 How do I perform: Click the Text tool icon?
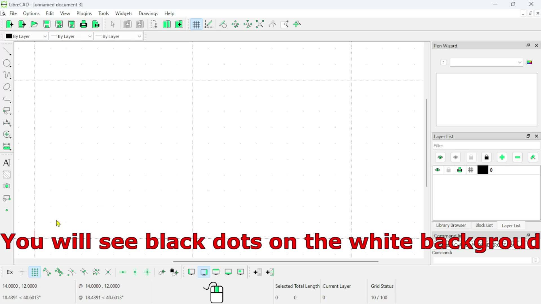[x=7, y=163]
